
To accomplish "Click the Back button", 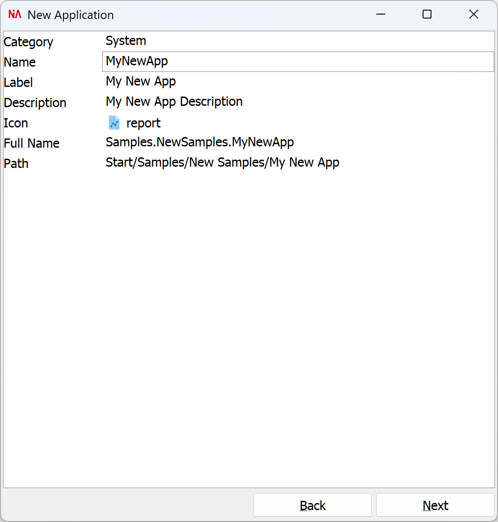I will (x=312, y=505).
